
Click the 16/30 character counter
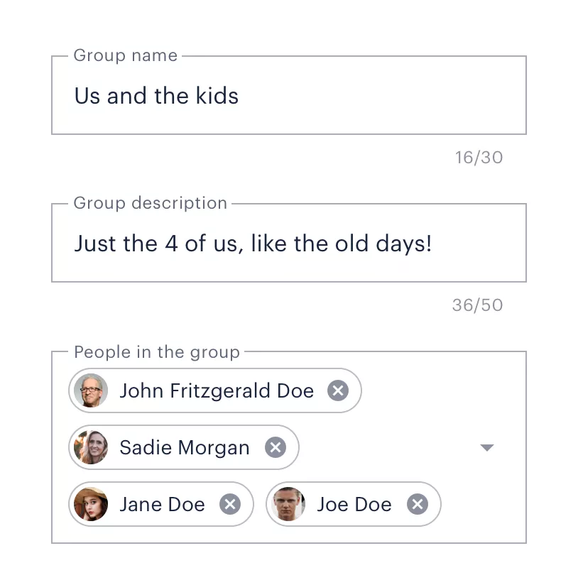tap(479, 158)
